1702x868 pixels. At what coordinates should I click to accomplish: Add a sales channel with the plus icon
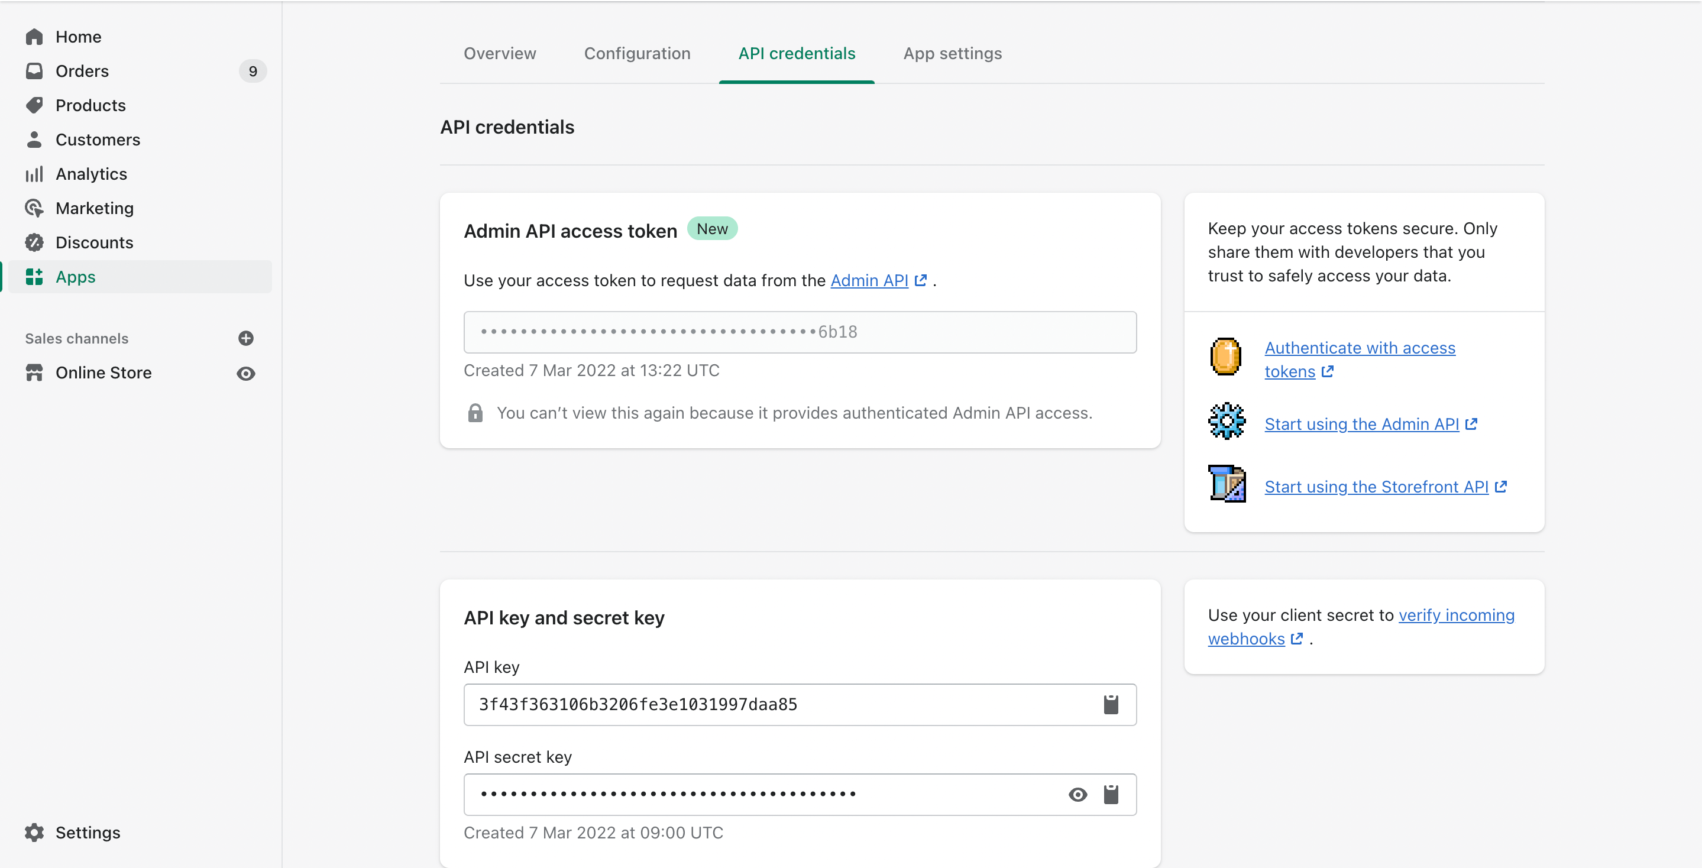(x=246, y=338)
